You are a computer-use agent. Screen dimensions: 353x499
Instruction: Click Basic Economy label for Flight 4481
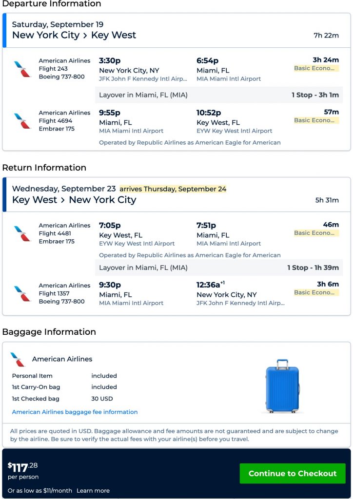tap(316, 233)
